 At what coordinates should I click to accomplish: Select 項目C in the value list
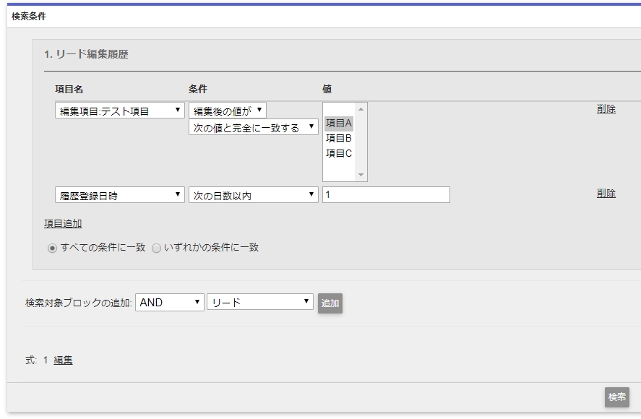pos(339,153)
